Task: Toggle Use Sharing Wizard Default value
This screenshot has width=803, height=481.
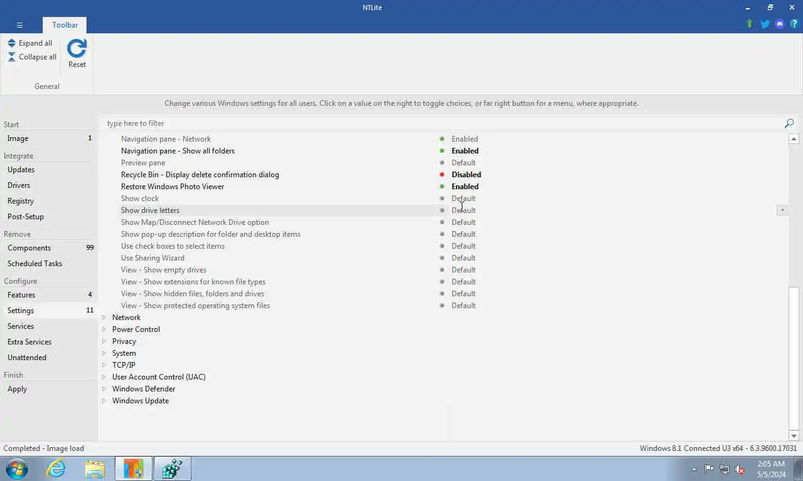Action: (x=464, y=258)
